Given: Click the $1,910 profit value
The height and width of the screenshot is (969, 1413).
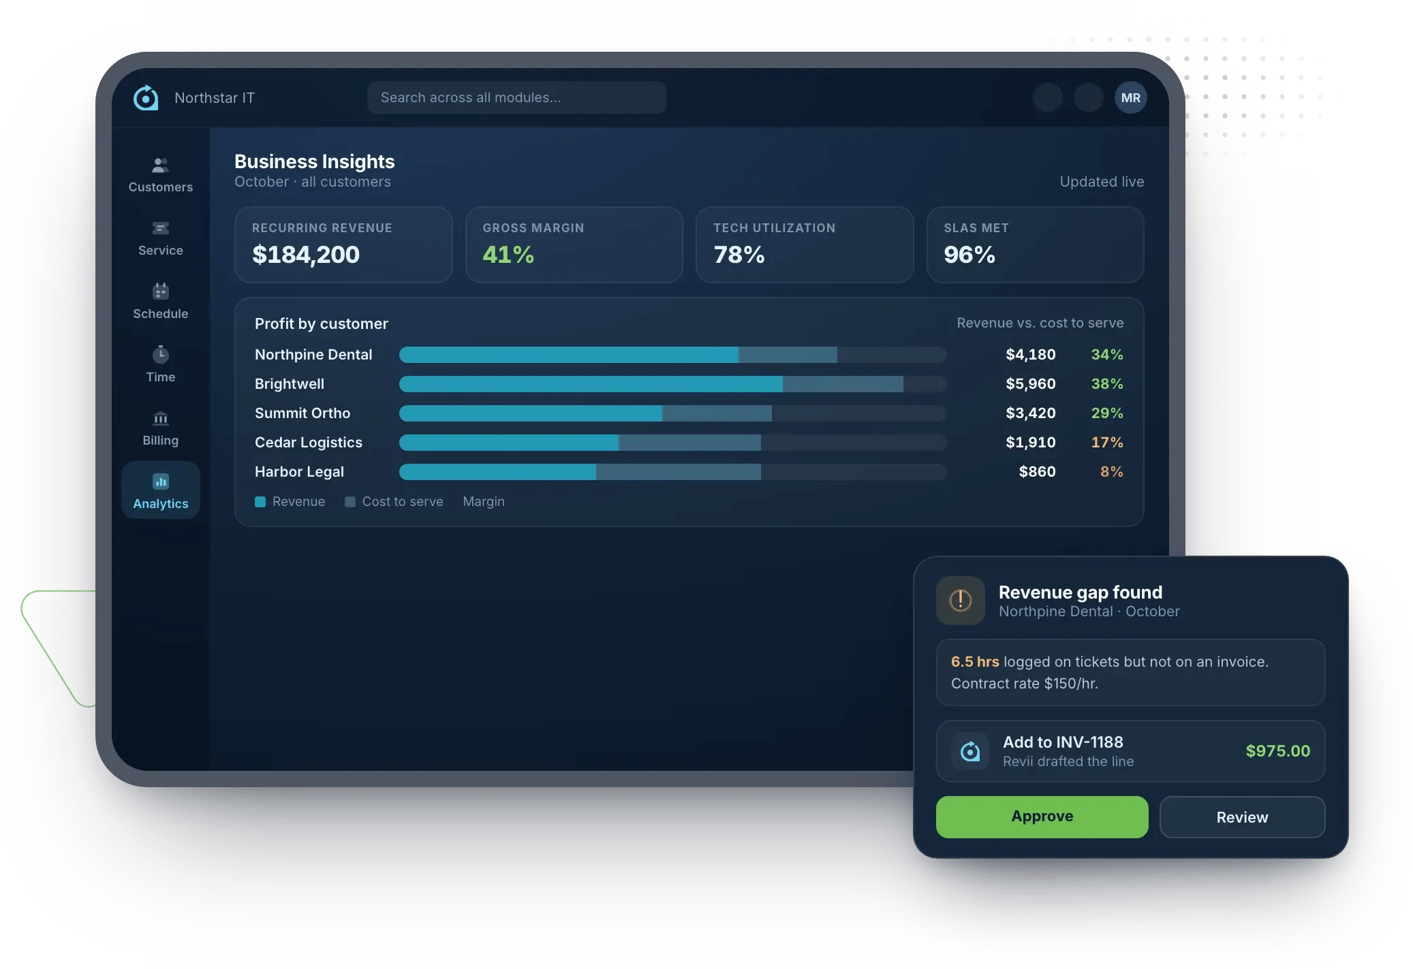Looking at the screenshot, I should 1031,442.
